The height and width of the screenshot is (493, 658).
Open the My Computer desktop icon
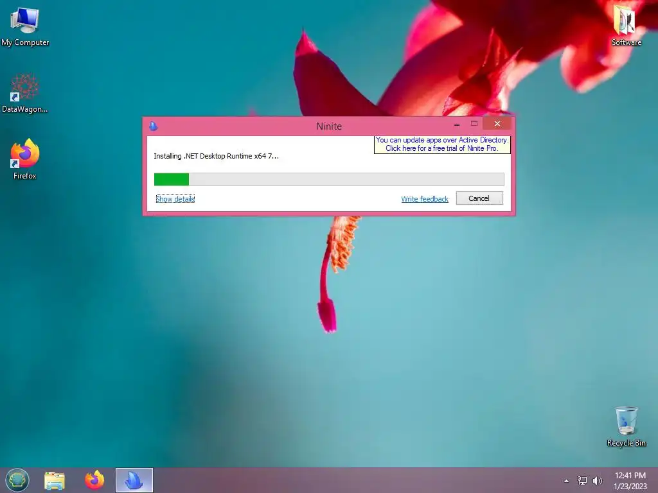click(25, 26)
